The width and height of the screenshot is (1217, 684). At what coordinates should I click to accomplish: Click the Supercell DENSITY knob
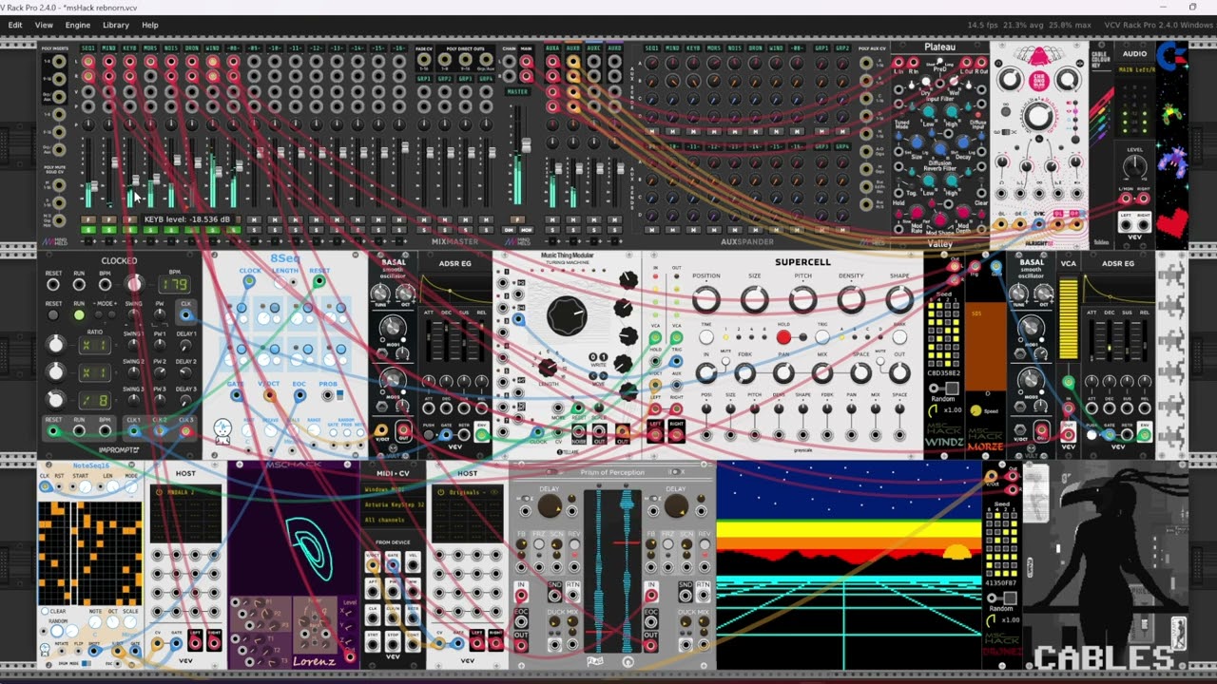click(x=851, y=300)
